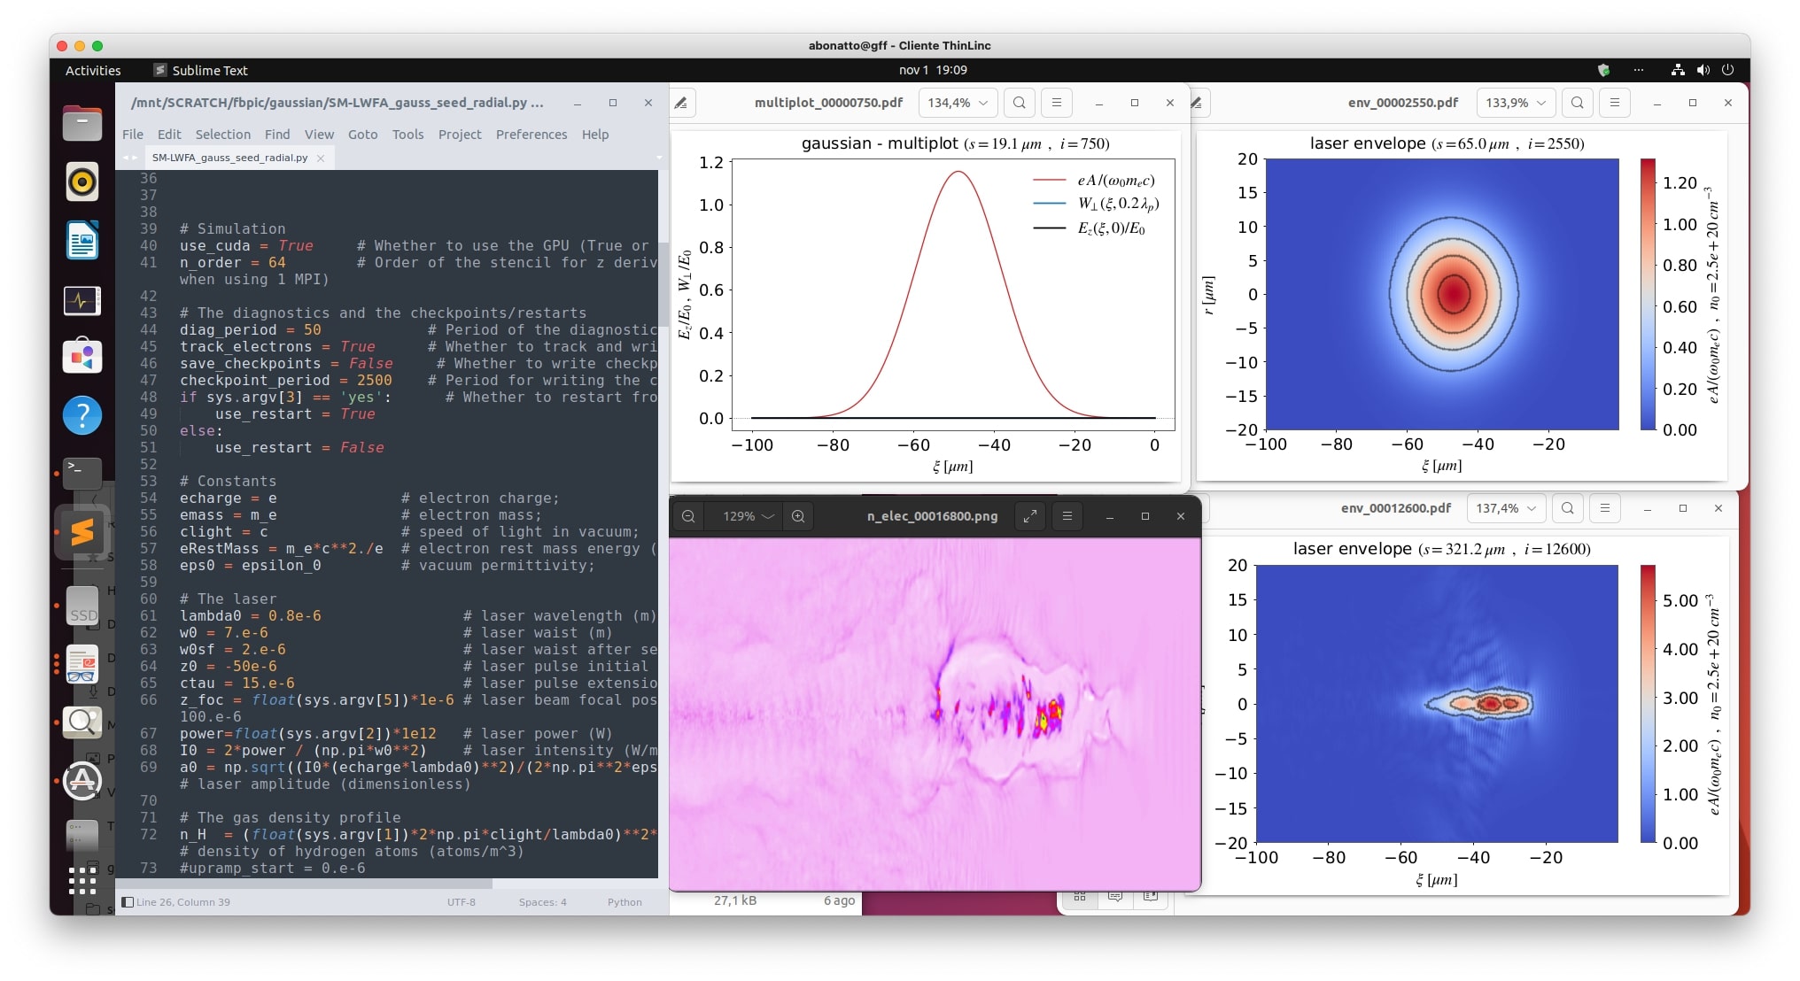The image size is (1800, 981).
Task: Open hamburger menu in env_00002550.pdf window
Action: (x=1615, y=104)
